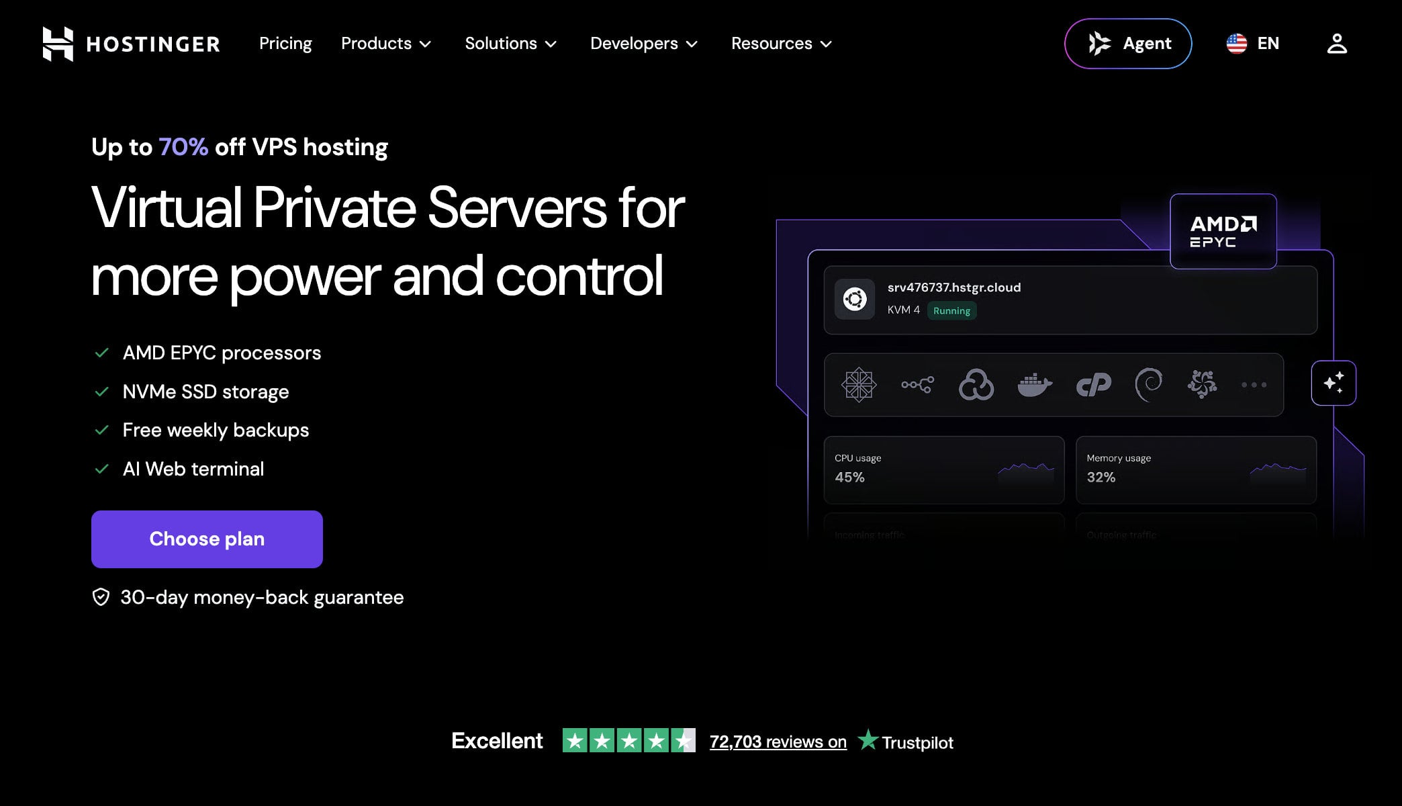Viewport: 1402px width, 806px height.
Task: Click checkmark beside NVMe SSD storage
Action: (101, 392)
